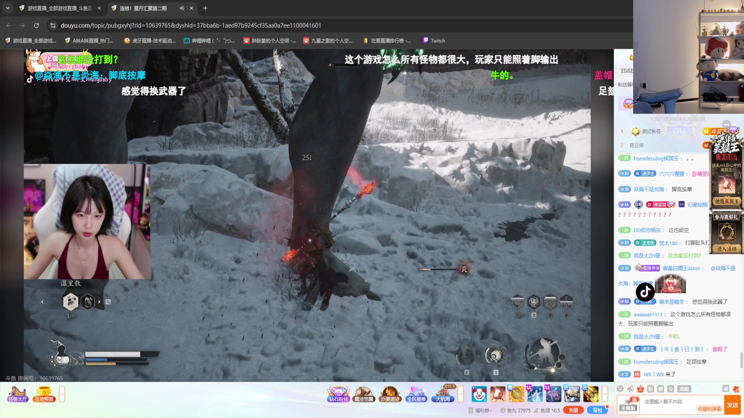Go forward in browser history
Viewport: 744px width, 418px height.
click(x=22, y=26)
